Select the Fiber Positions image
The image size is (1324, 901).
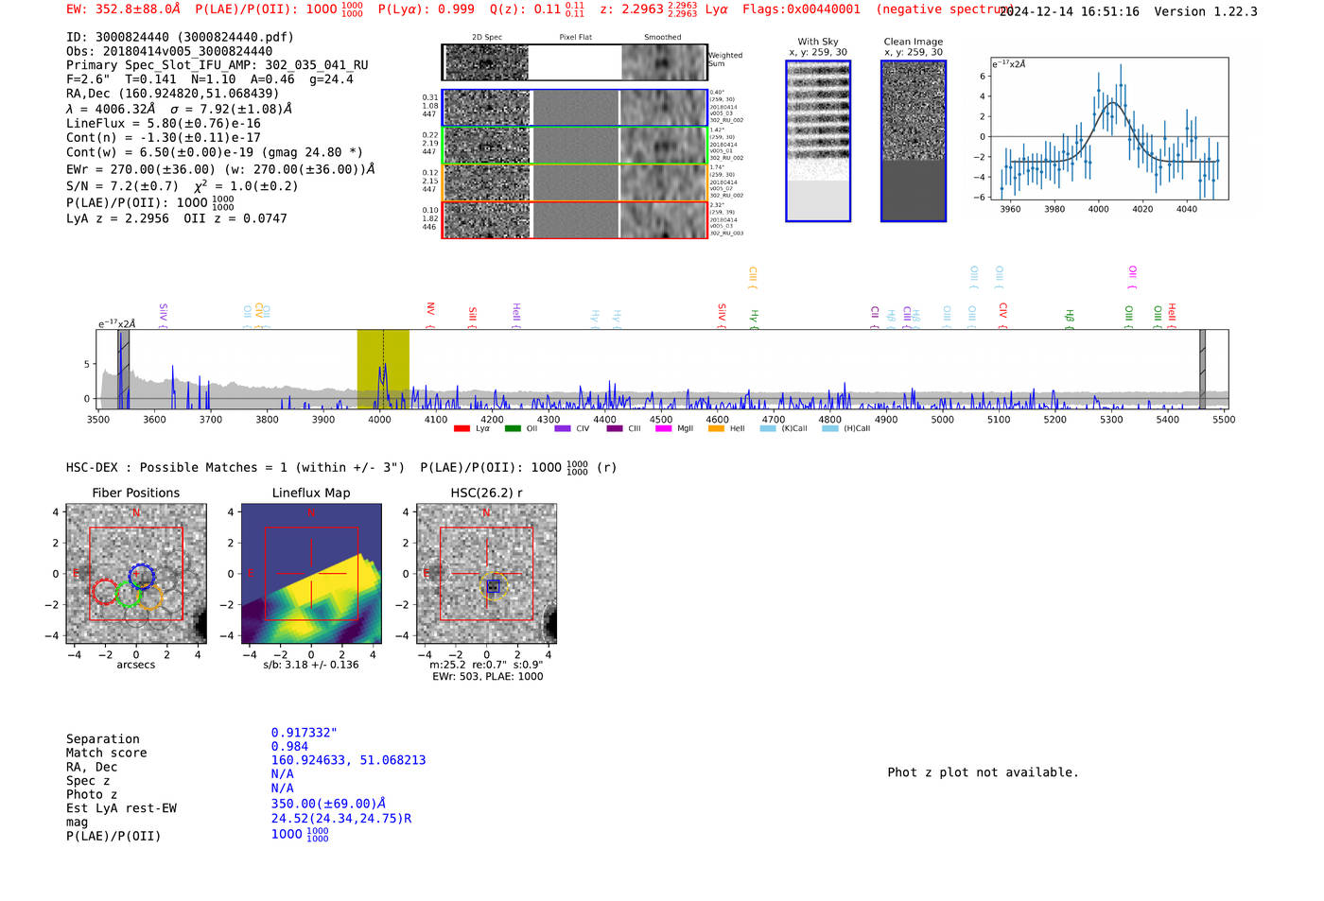tap(136, 574)
